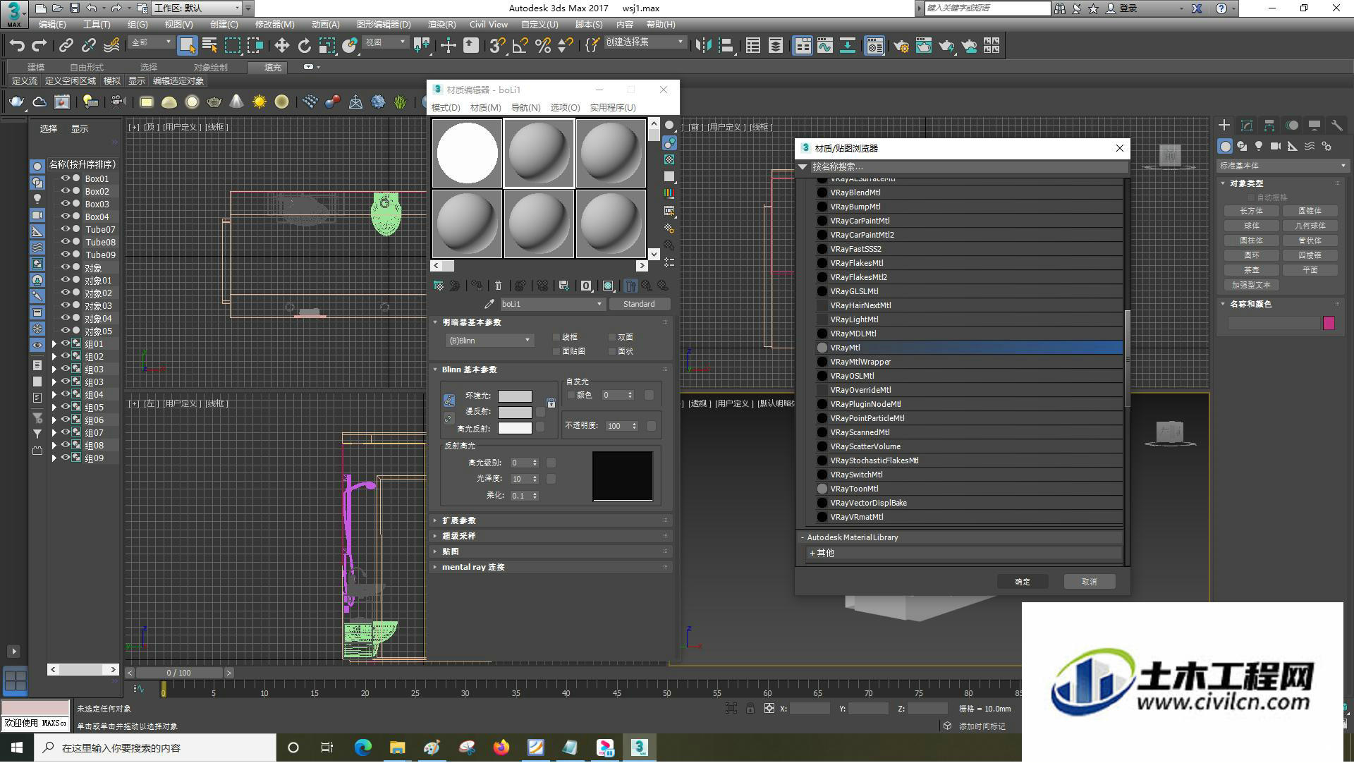Click 确定 in the material browser

pyautogui.click(x=1023, y=582)
